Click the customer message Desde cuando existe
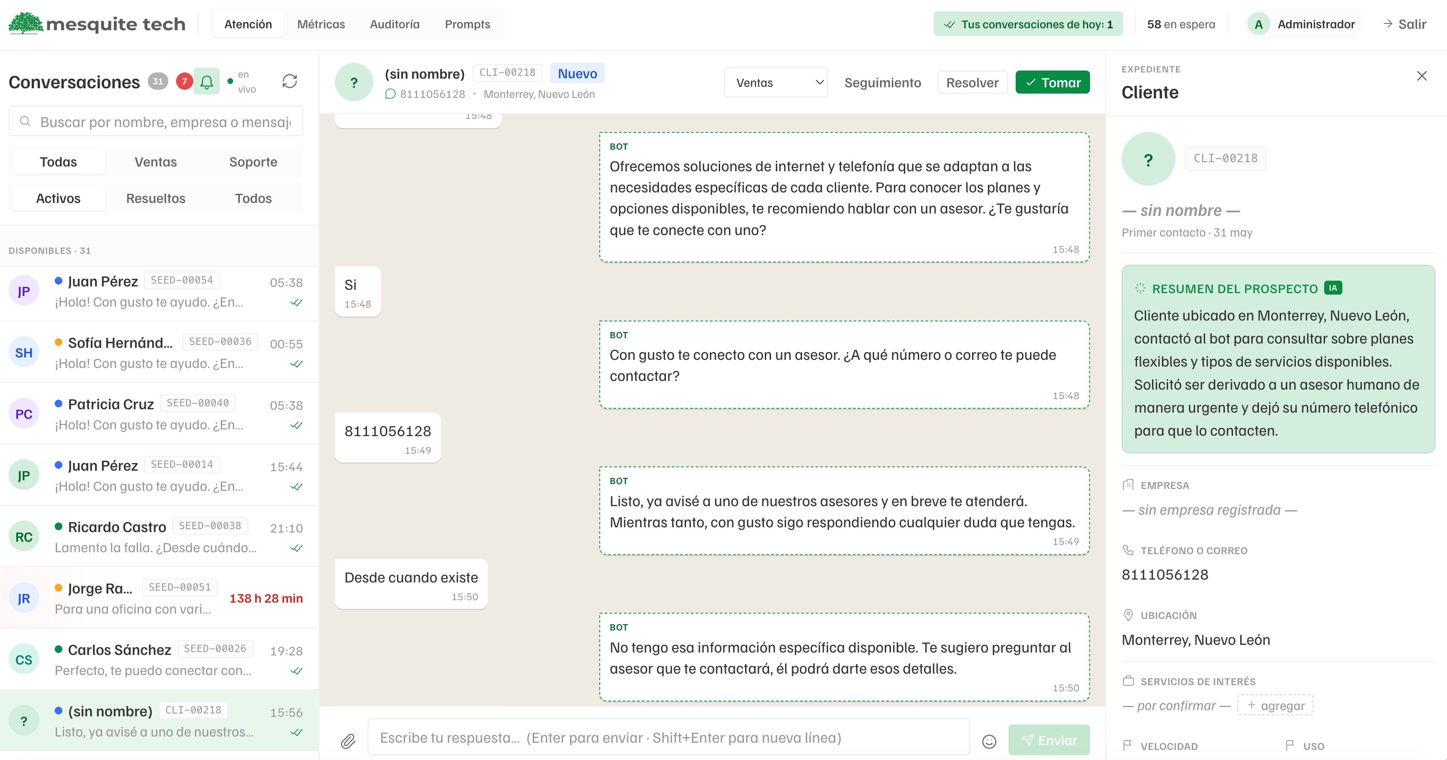The height and width of the screenshot is (760, 1447). pos(411,584)
